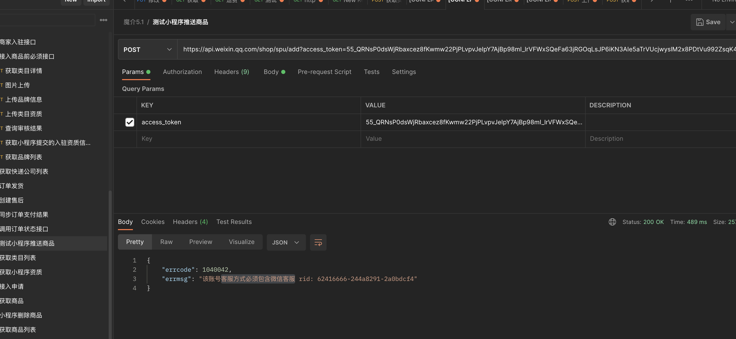The image size is (736, 339).
Task: Open the Test Results response tab
Action: pyautogui.click(x=234, y=222)
